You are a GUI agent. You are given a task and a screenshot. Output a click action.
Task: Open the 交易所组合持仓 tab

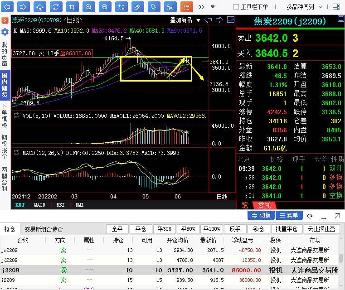click(x=44, y=229)
